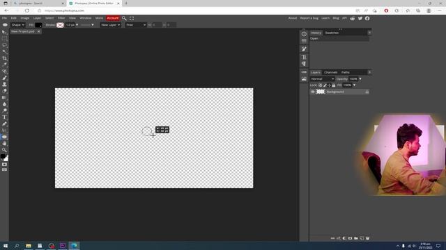Open the History panel menu arrow
This screenshot has width=446, height=250.
coord(369,33)
